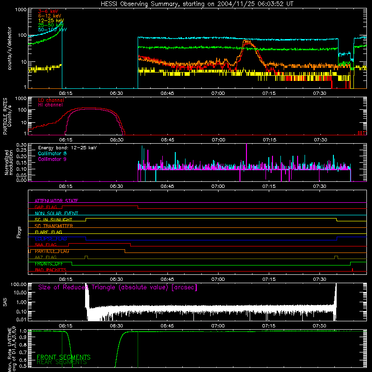Click the BAD PACKETS flag label
The height and width of the screenshot is (372, 372).
point(51,270)
